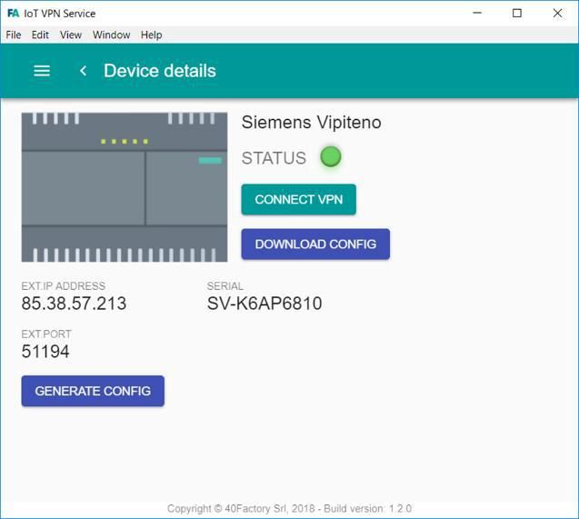Screen dimensions: 579x519
Task: Click the Siemens device image thumbnail
Action: [125, 187]
